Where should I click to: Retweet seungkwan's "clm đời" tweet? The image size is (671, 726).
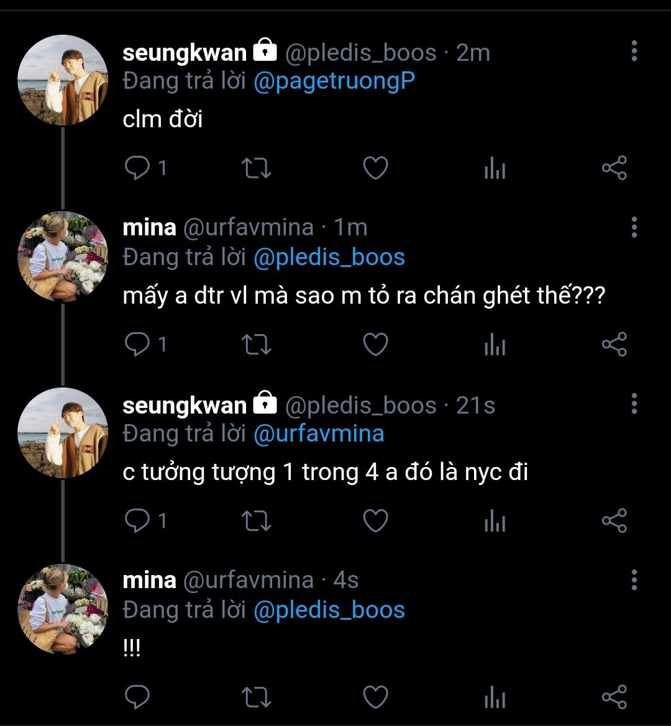pyautogui.click(x=256, y=168)
